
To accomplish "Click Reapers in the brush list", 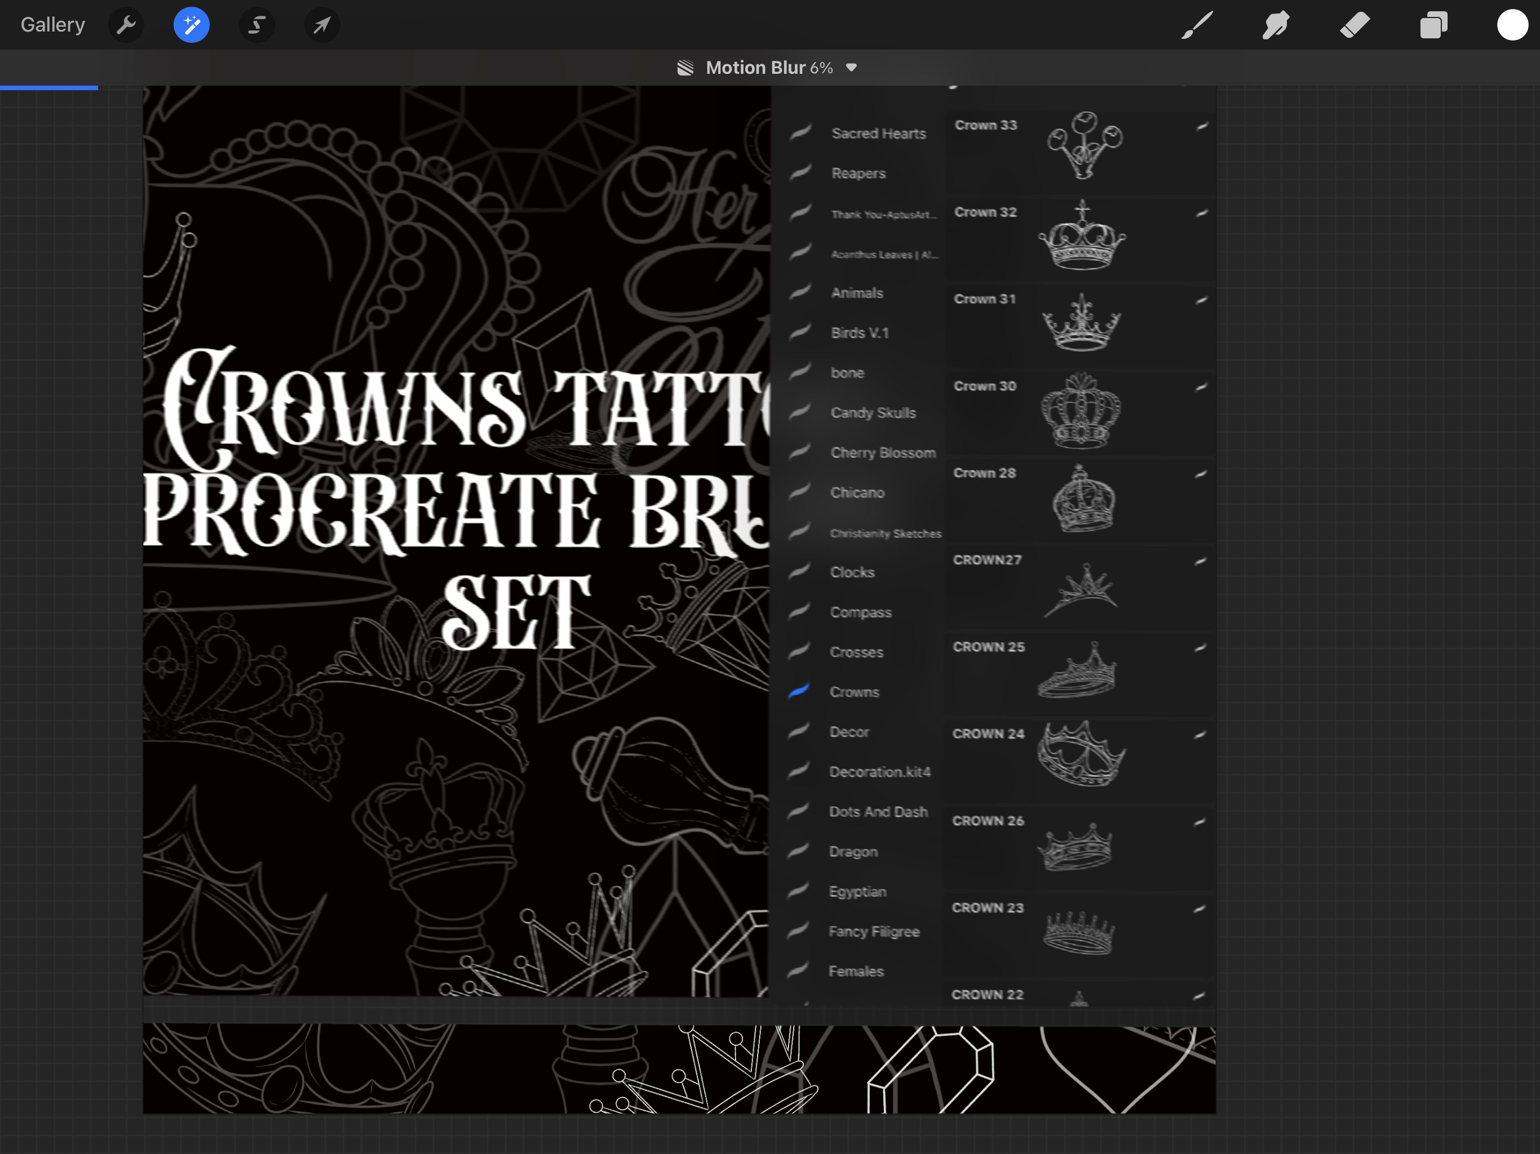I will pos(858,174).
